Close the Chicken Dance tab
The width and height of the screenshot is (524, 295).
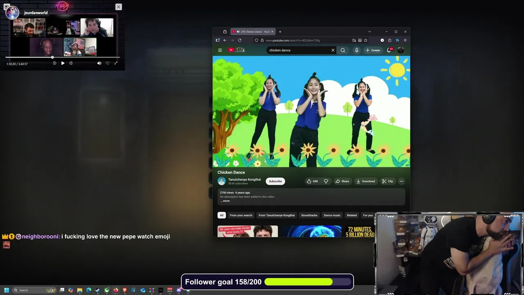(x=272, y=32)
